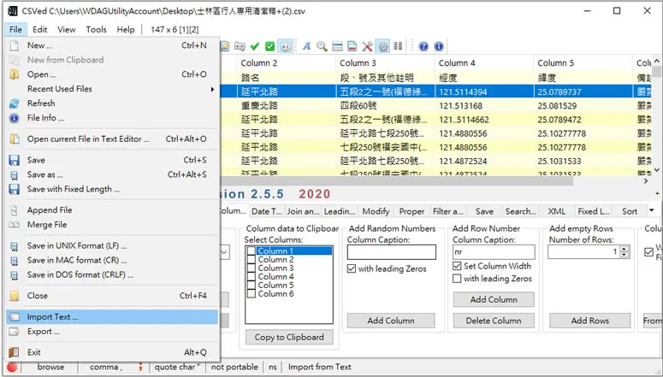Click the blue info 'i' toolbar icon

439,46
